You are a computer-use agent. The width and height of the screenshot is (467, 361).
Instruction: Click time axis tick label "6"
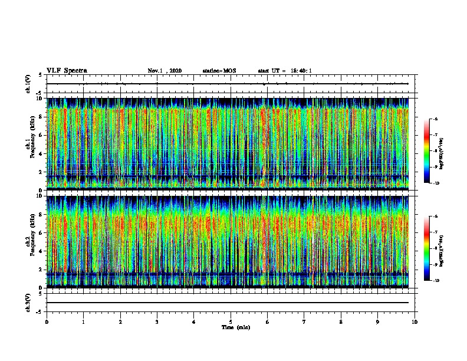click(268, 322)
